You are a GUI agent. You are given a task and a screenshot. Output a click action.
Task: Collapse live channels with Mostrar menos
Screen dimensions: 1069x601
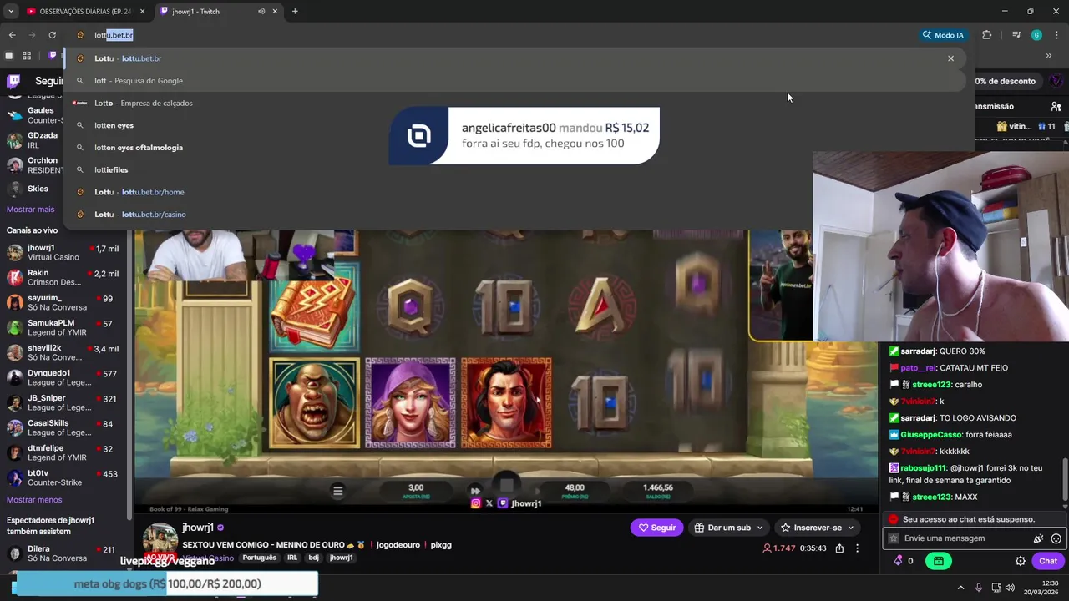34,500
